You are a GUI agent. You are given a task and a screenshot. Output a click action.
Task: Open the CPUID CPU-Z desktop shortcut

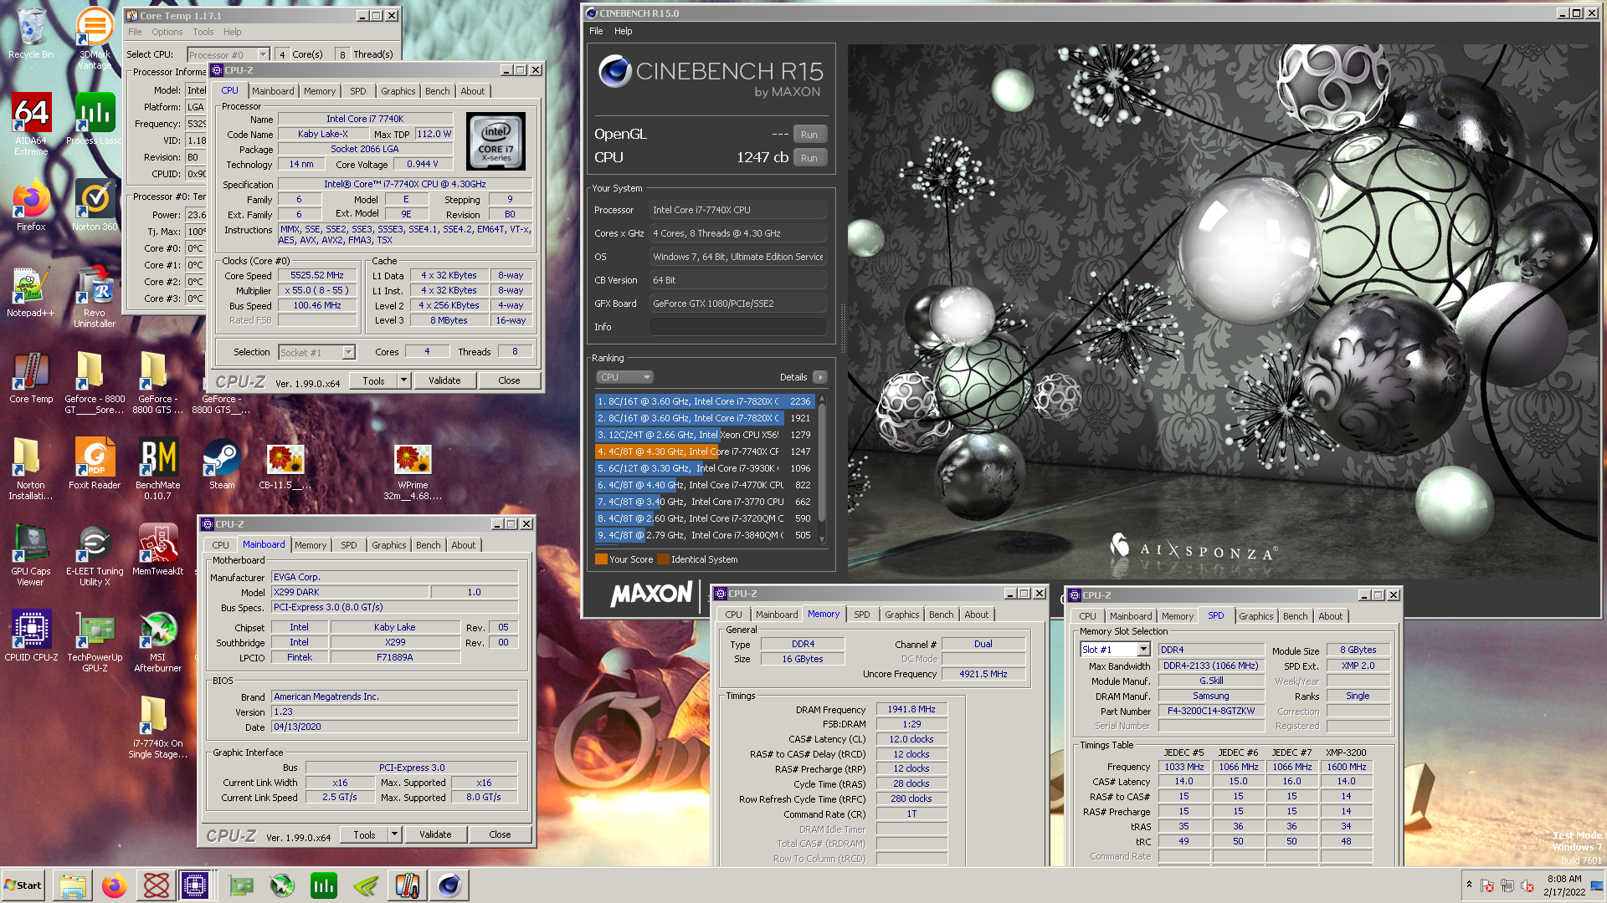(x=31, y=635)
